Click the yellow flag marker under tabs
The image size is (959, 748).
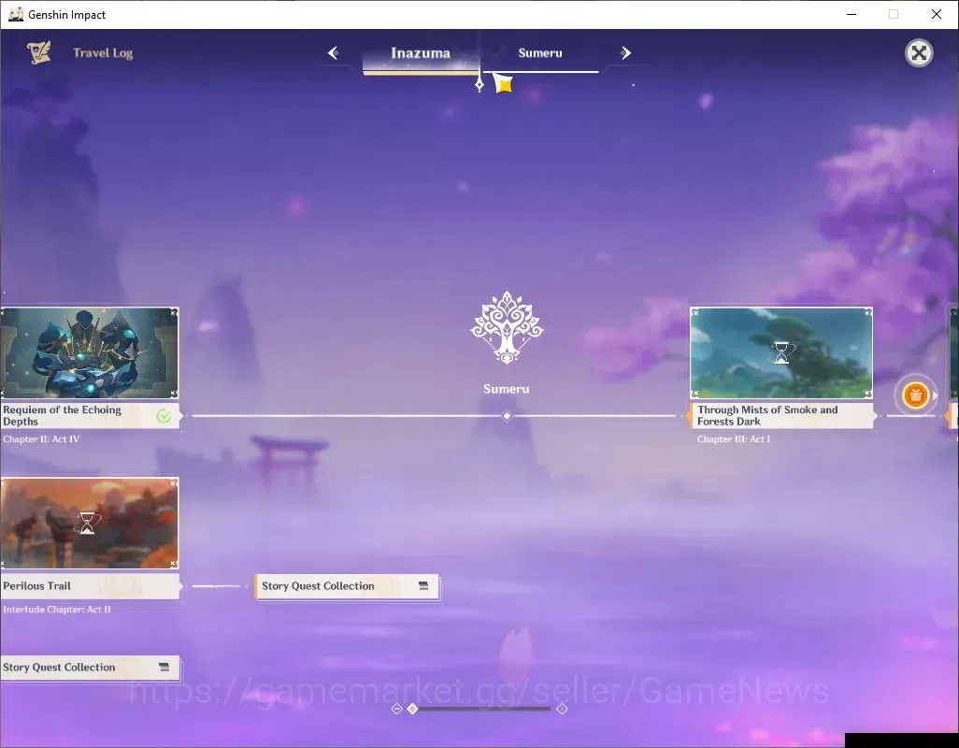503,83
